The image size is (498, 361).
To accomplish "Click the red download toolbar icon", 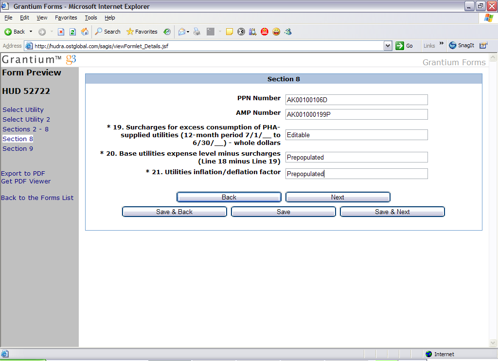I will point(265,32).
